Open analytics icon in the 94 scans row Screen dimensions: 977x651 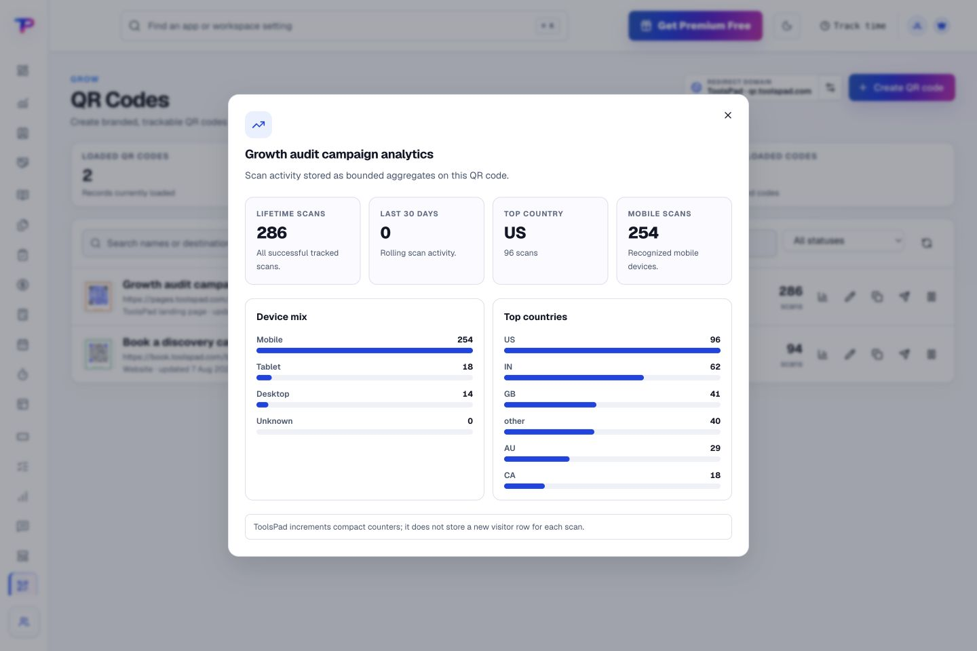(x=822, y=355)
